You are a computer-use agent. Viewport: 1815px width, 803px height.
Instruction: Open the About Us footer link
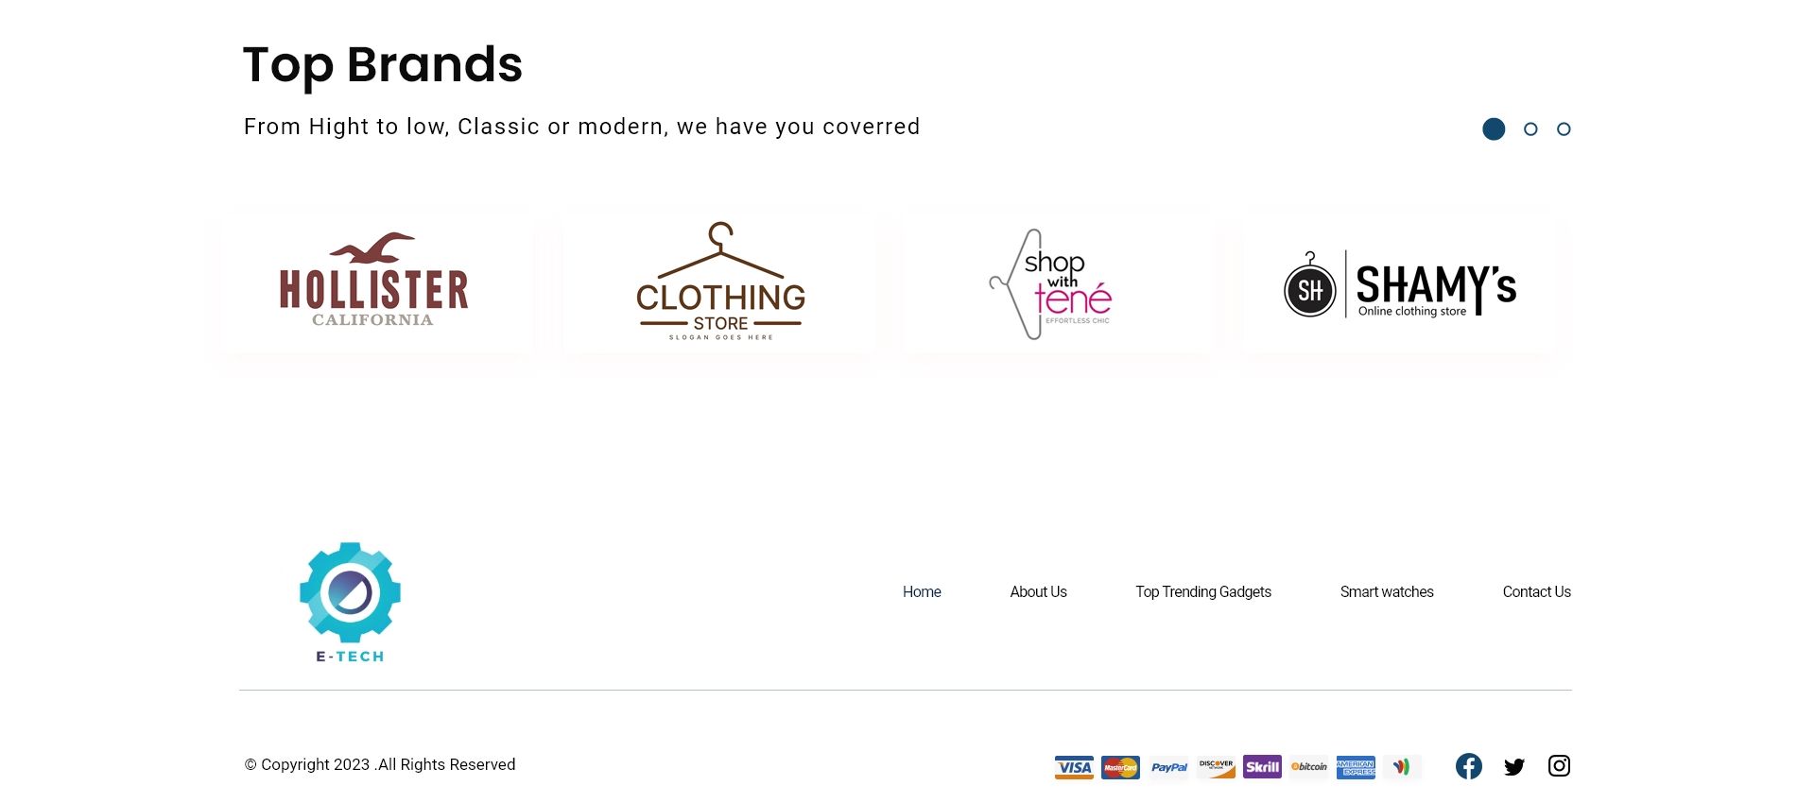(x=1038, y=592)
